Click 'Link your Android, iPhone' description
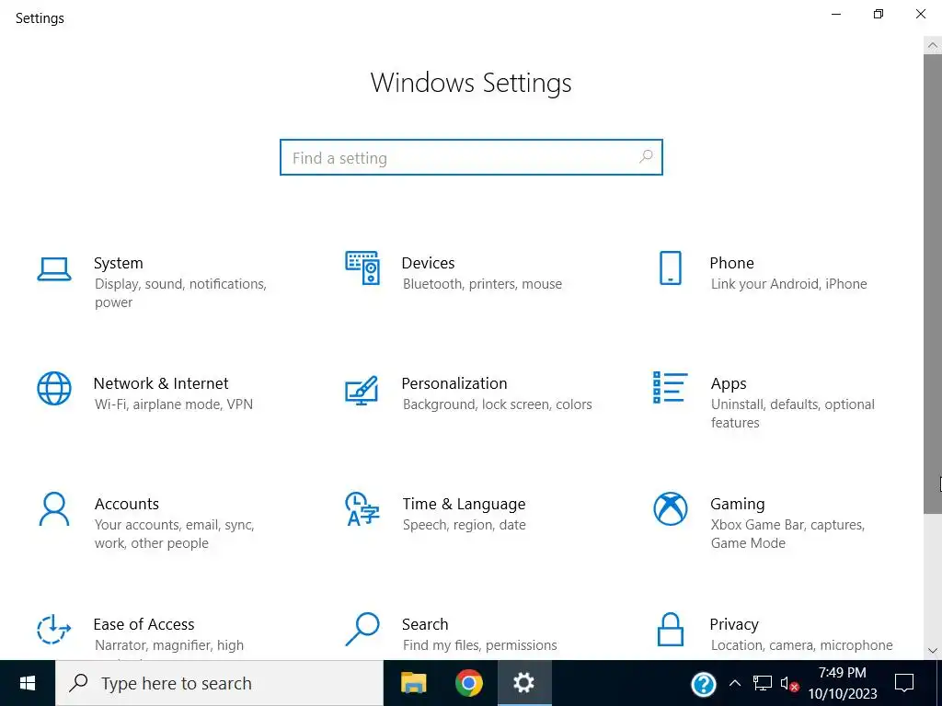The height and width of the screenshot is (706, 942). (788, 284)
